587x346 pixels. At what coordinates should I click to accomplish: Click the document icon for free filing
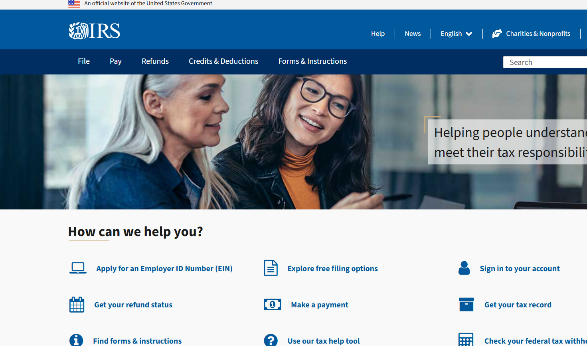point(271,268)
